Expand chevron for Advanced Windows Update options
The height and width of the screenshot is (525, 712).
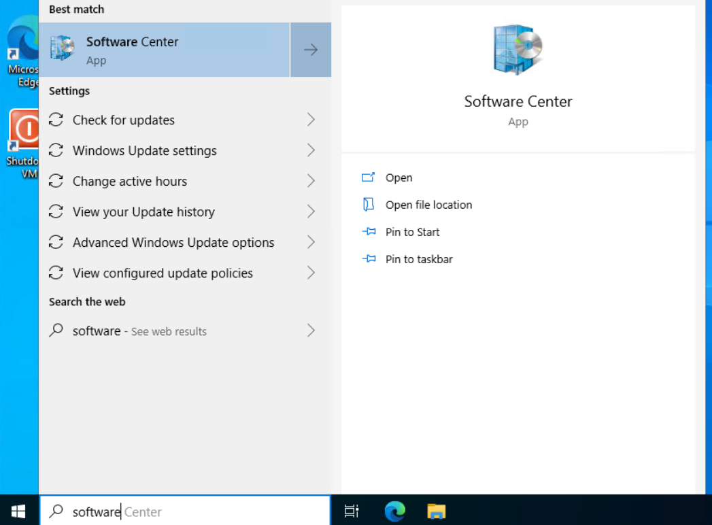[311, 243]
